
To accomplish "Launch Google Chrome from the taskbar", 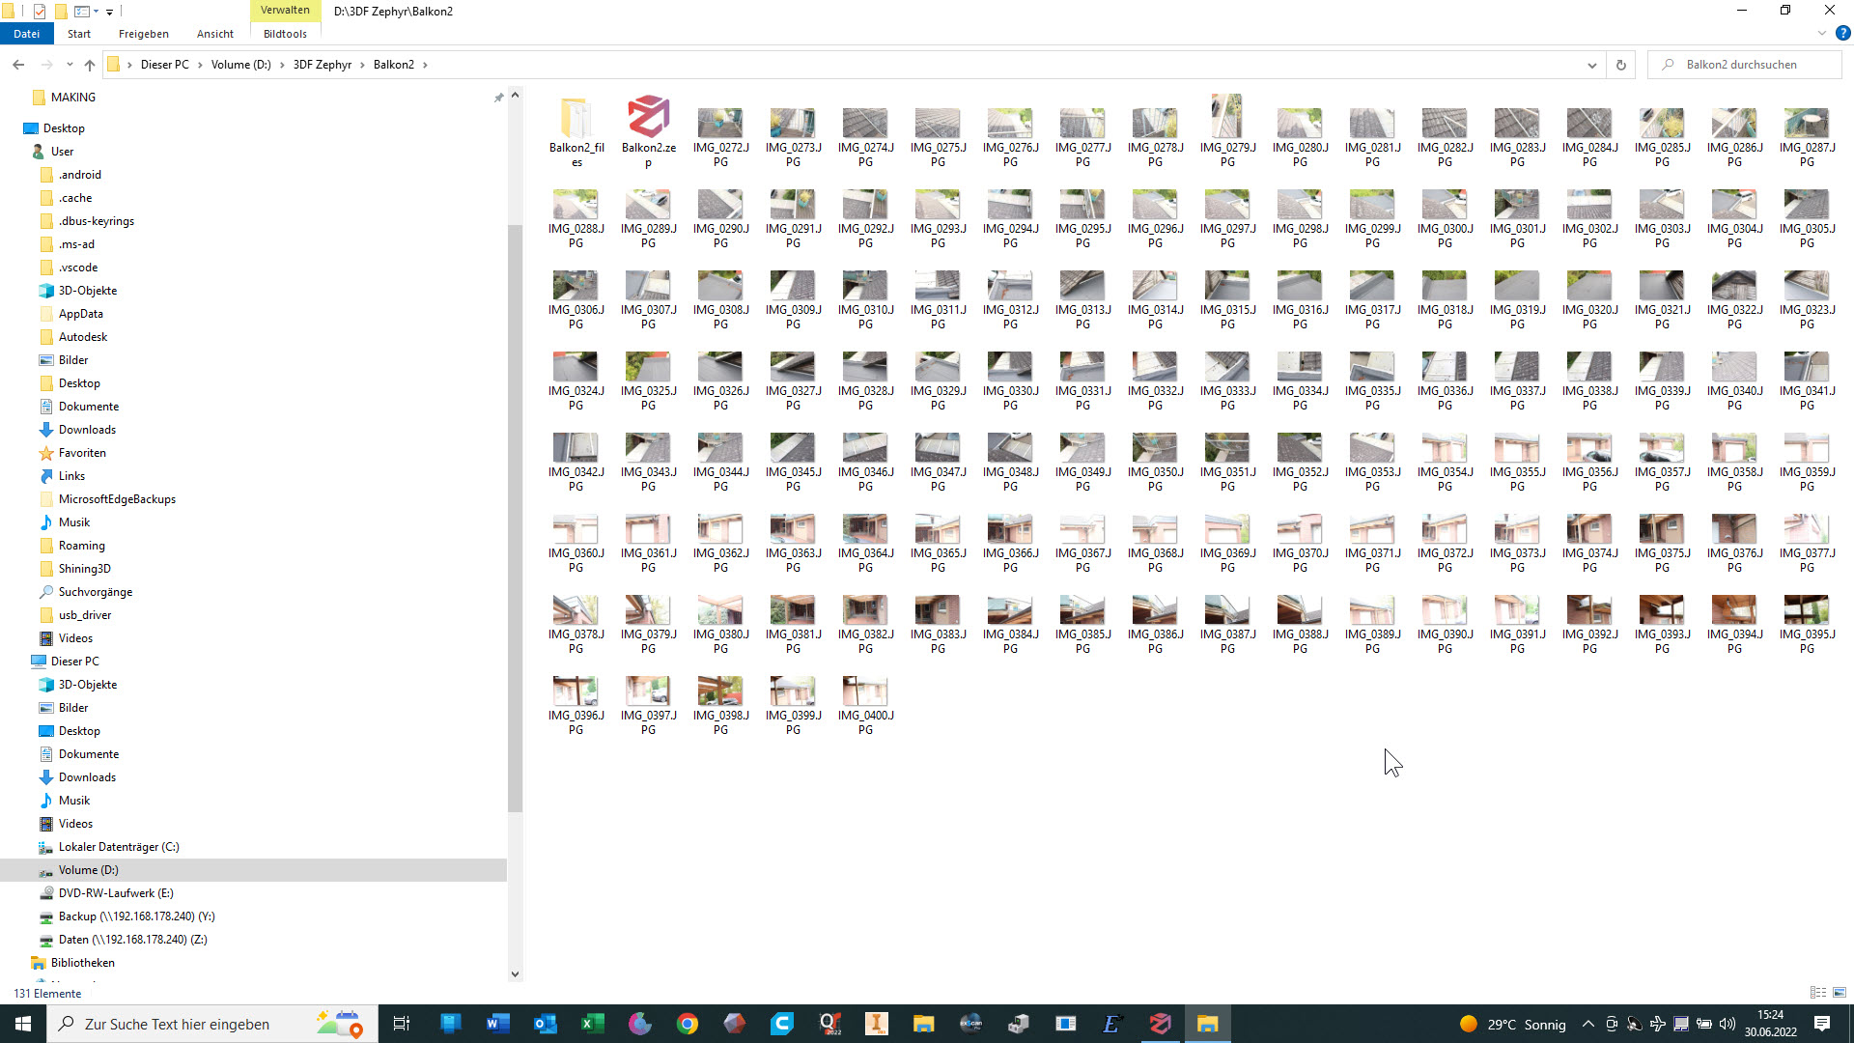I will [x=688, y=1024].
